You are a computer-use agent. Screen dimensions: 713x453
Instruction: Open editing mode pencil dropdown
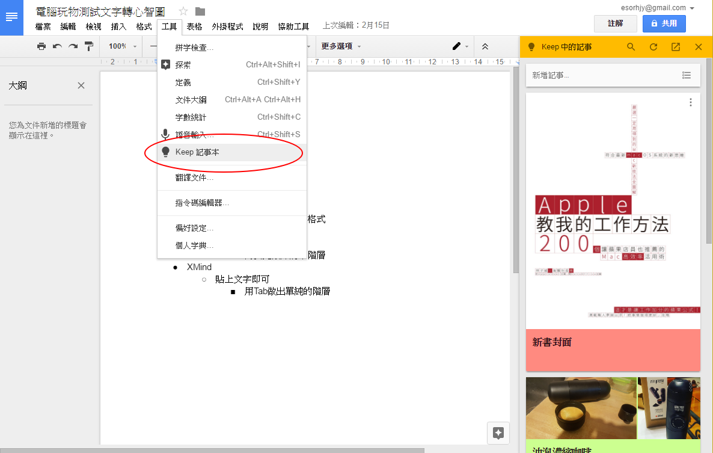click(460, 46)
